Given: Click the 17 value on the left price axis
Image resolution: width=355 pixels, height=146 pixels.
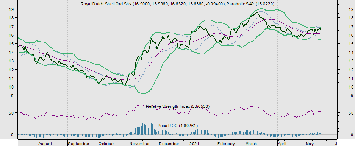Looking at the screenshot, I should pos(12,26).
